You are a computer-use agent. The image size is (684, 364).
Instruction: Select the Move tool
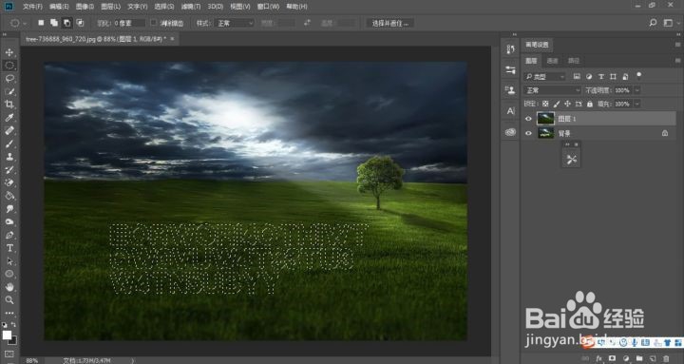[9, 52]
